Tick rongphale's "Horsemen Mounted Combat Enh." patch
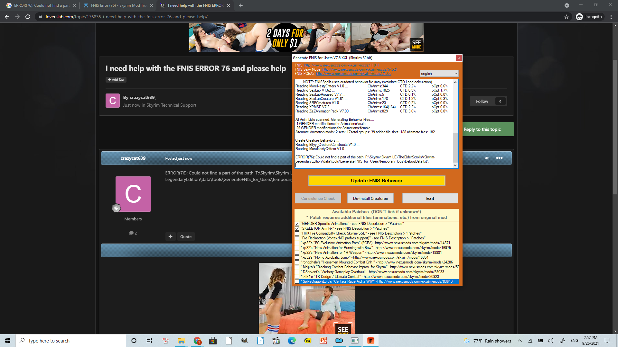This screenshot has width=618, height=347. (x=297, y=262)
